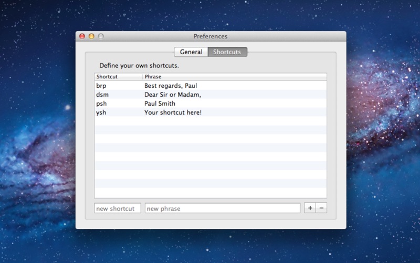
Task: Minimize the Preferences window with yellow button
Action: coord(91,36)
